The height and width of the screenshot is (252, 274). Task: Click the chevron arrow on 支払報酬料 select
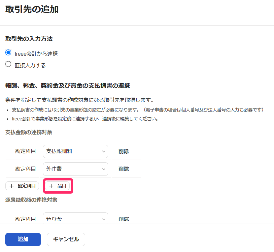[104, 151]
